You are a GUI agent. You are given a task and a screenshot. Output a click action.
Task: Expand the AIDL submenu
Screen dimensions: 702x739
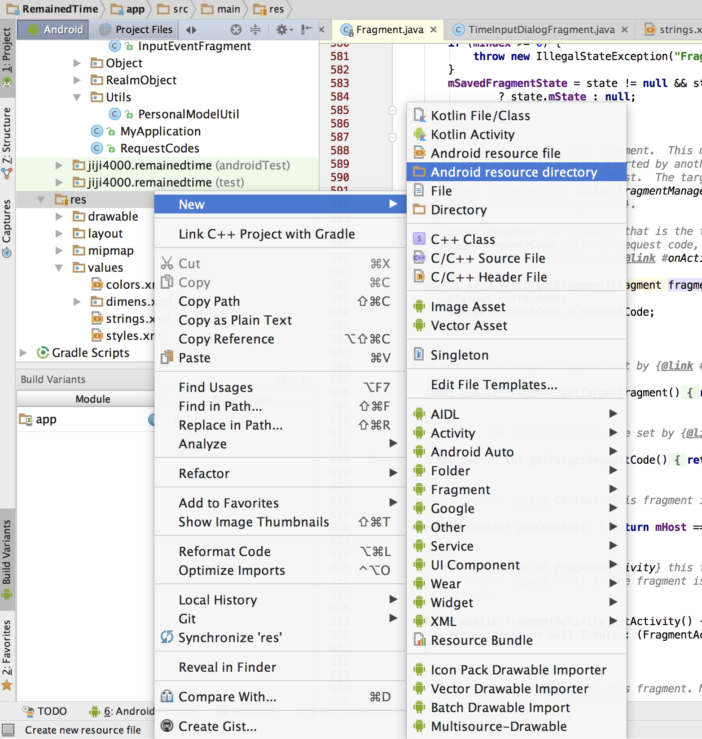516,414
